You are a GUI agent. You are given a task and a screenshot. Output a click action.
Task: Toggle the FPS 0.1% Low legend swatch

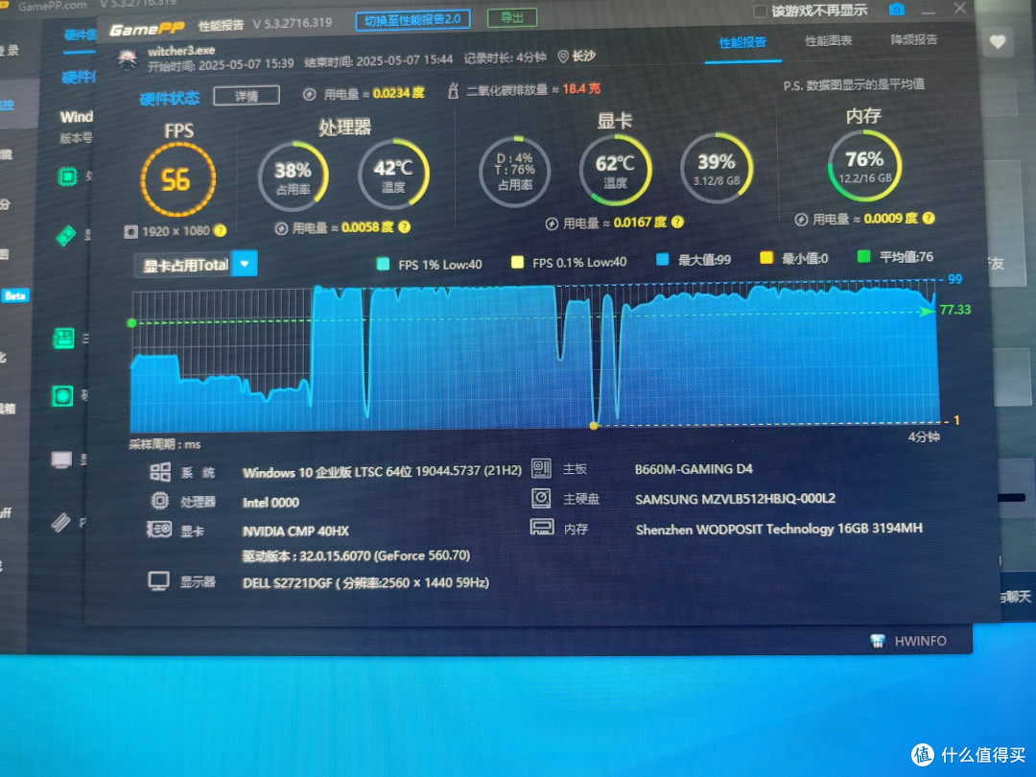[x=517, y=262]
